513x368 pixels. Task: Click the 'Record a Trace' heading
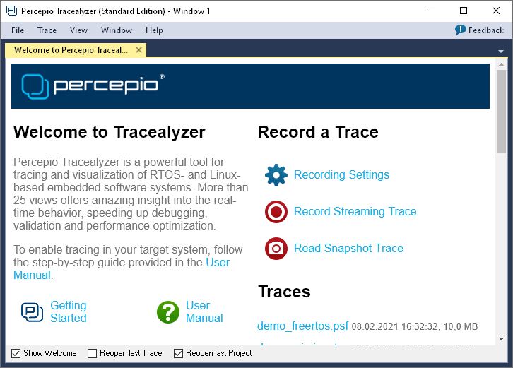(x=318, y=133)
